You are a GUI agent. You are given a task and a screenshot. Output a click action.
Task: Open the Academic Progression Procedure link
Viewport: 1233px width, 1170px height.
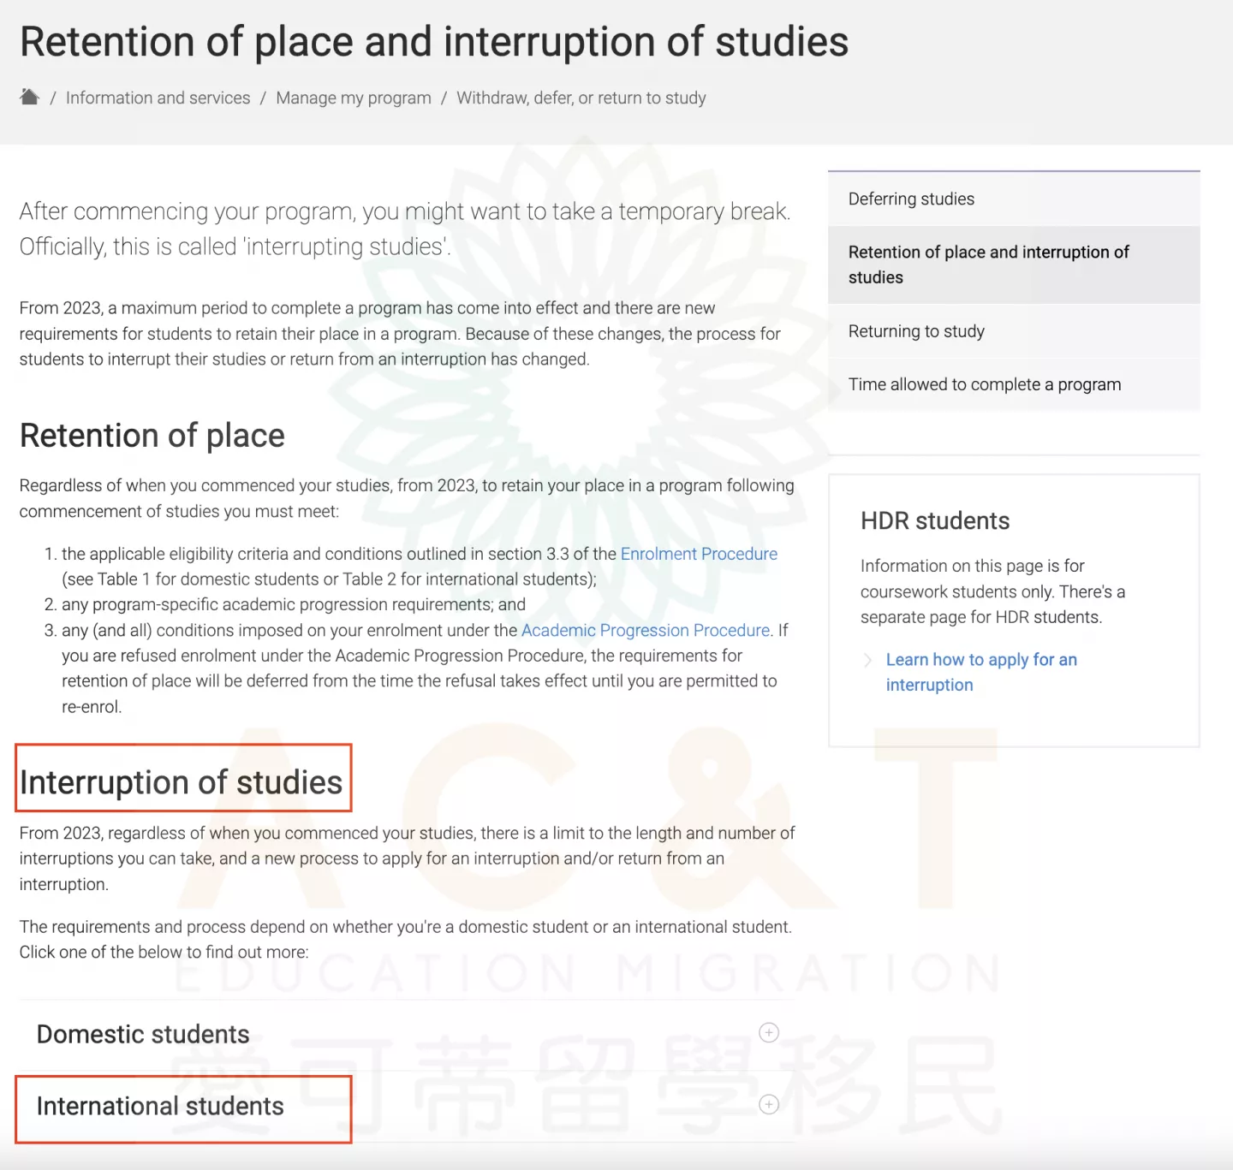click(646, 631)
